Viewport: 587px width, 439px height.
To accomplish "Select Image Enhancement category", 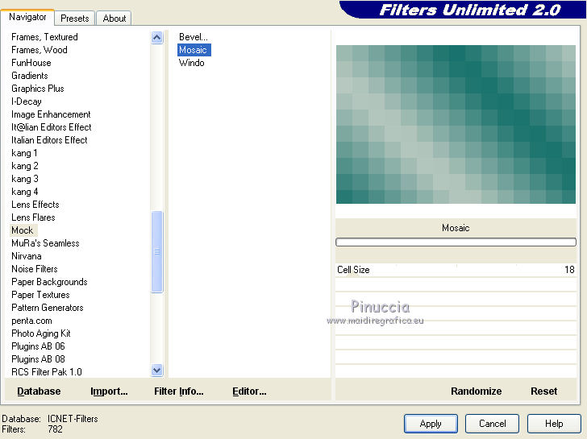I will point(51,114).
